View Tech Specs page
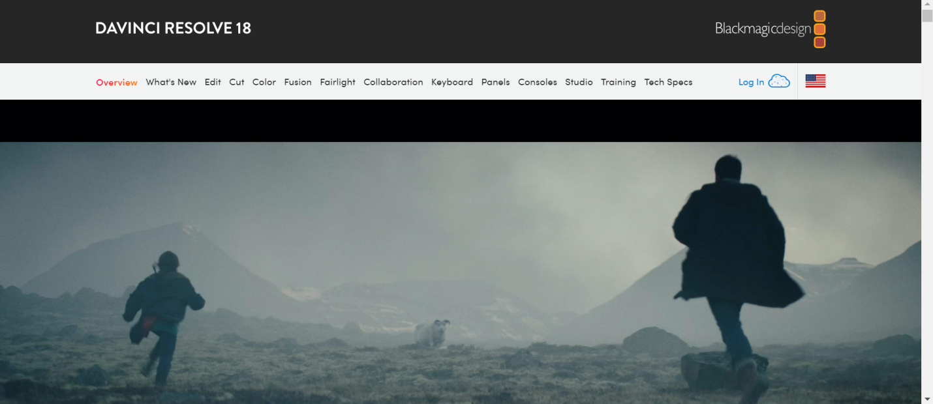Viewport: 933px width, 404px height. (668, 82)
